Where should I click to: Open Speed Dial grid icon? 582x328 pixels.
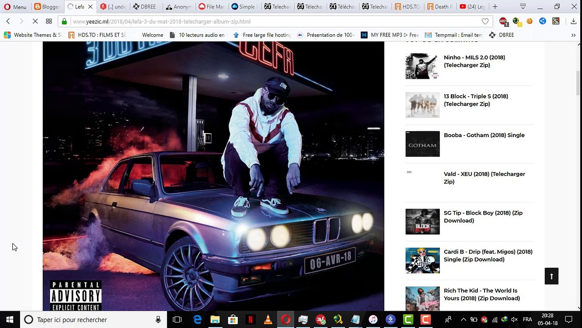(49, 21)
